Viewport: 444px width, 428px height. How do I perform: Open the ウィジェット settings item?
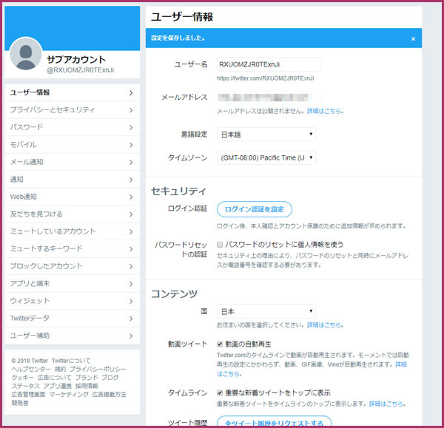tap(73, 301)
